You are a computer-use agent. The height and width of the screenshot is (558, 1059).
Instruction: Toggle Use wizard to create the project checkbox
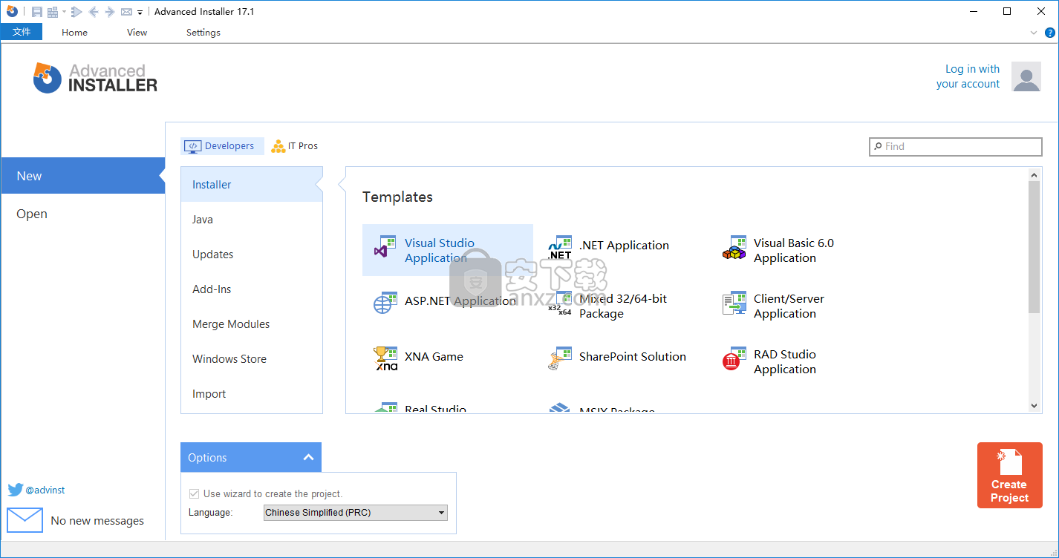point(194,493)
